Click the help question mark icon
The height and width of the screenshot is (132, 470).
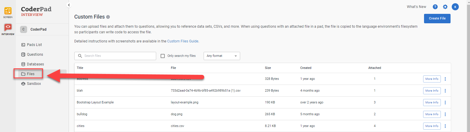tap(435, 7)
